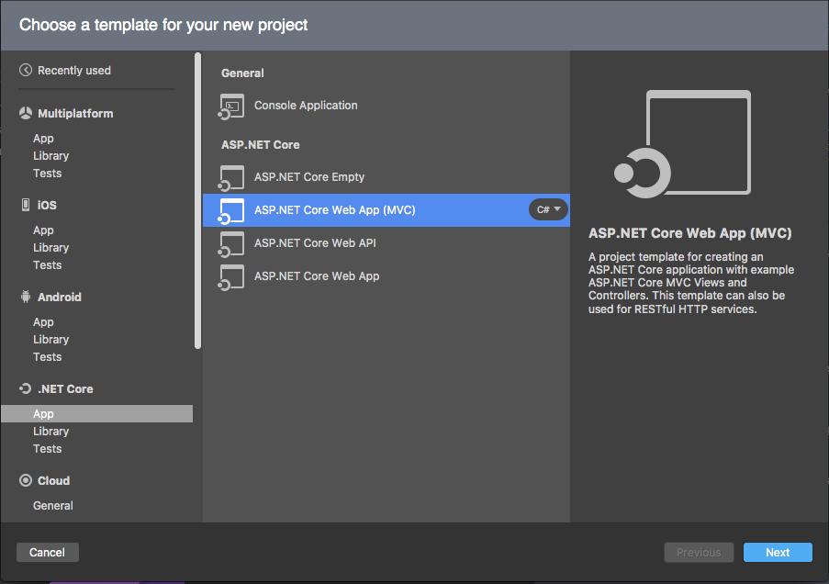
Task: Select the Multiplatform heading
Action: click(75, 113)
